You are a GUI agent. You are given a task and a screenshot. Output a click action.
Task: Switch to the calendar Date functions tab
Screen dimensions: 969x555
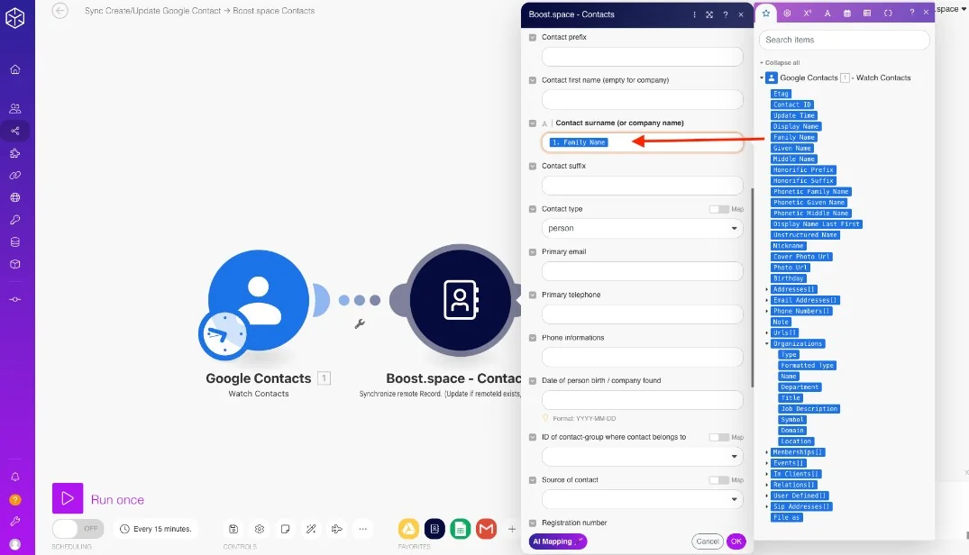click(x=847, y=13)
